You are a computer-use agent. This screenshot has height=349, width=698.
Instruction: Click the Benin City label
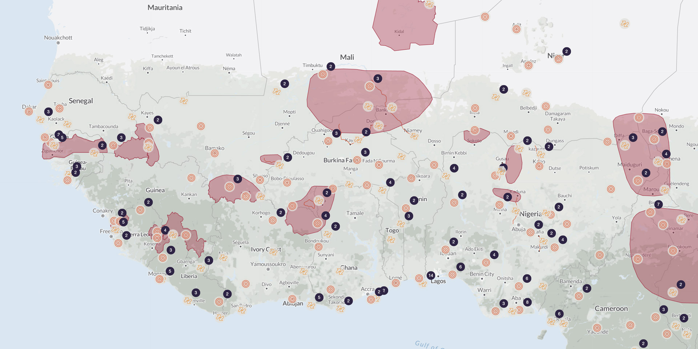482,274
